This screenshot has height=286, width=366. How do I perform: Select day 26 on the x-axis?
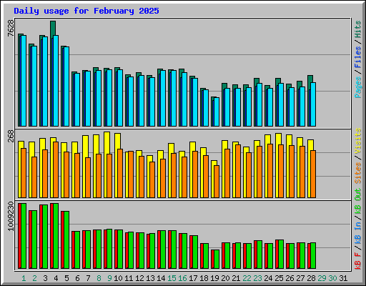click(x=290, y=278)
